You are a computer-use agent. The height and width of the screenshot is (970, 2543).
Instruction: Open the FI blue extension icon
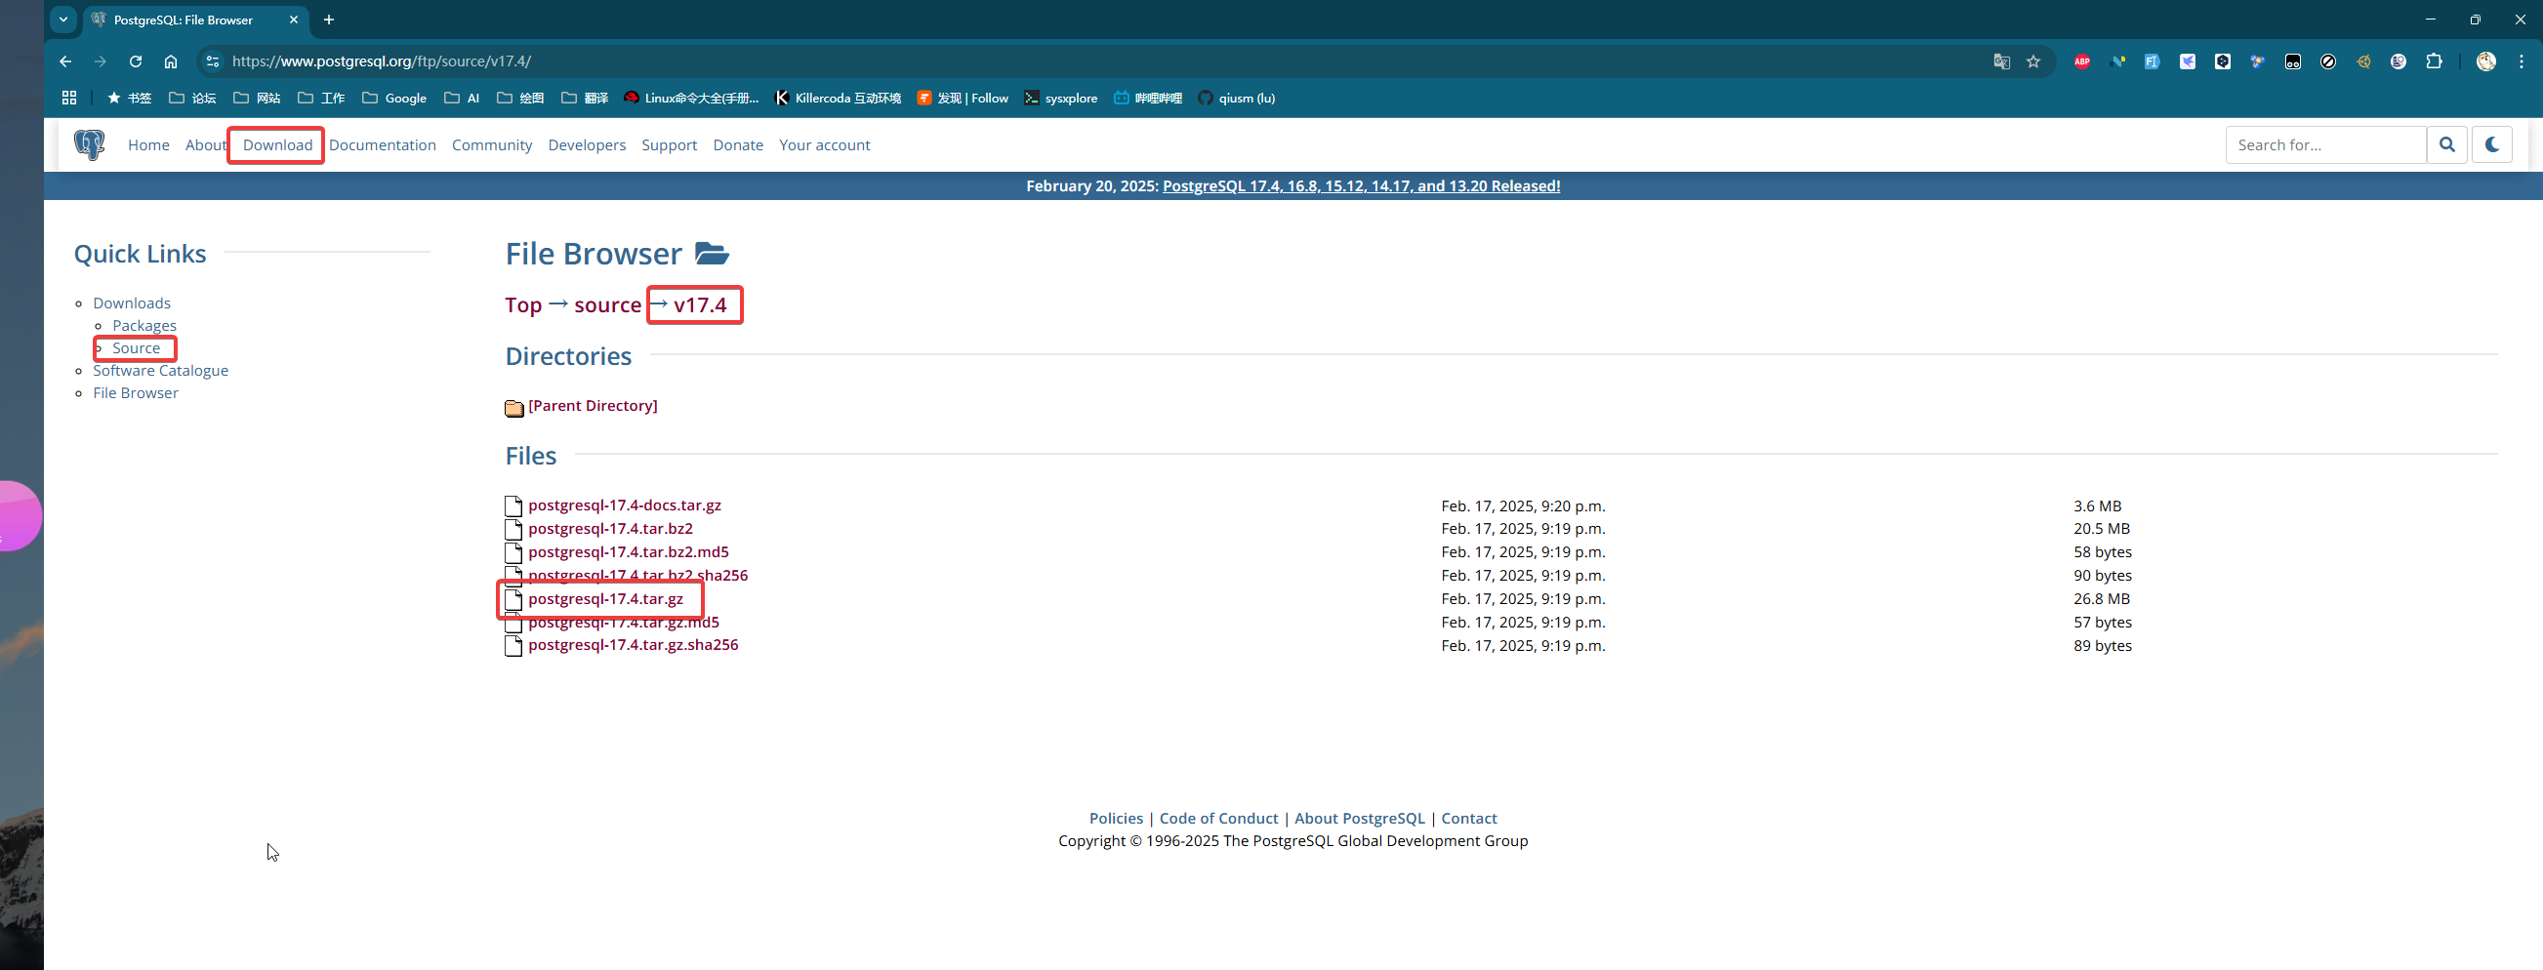click(x=2153, y=61)
